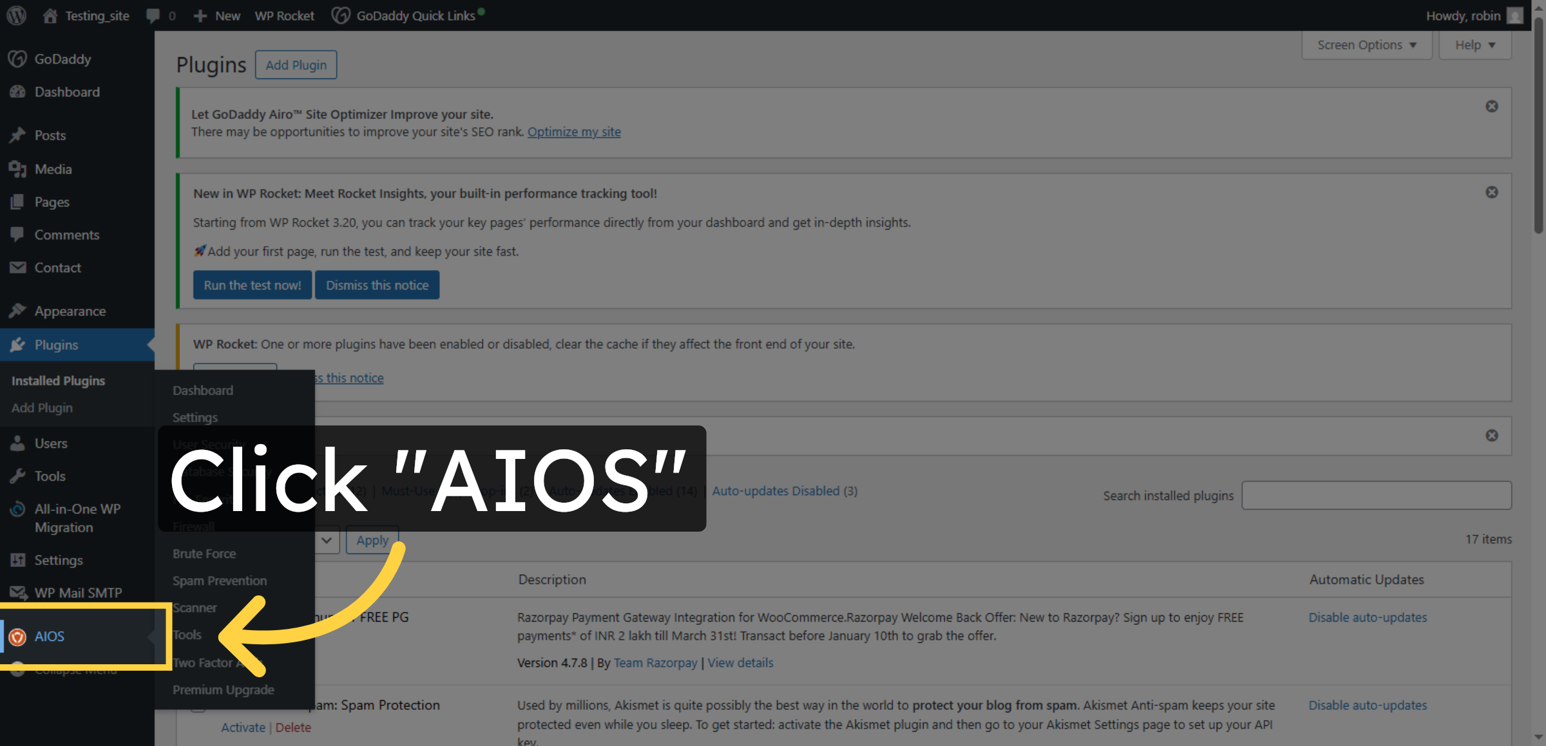Viewport: 1546px width, 746px height.
Task: Select the Appearance paintbrush icon in sidebar
Action: coord(19,310)
